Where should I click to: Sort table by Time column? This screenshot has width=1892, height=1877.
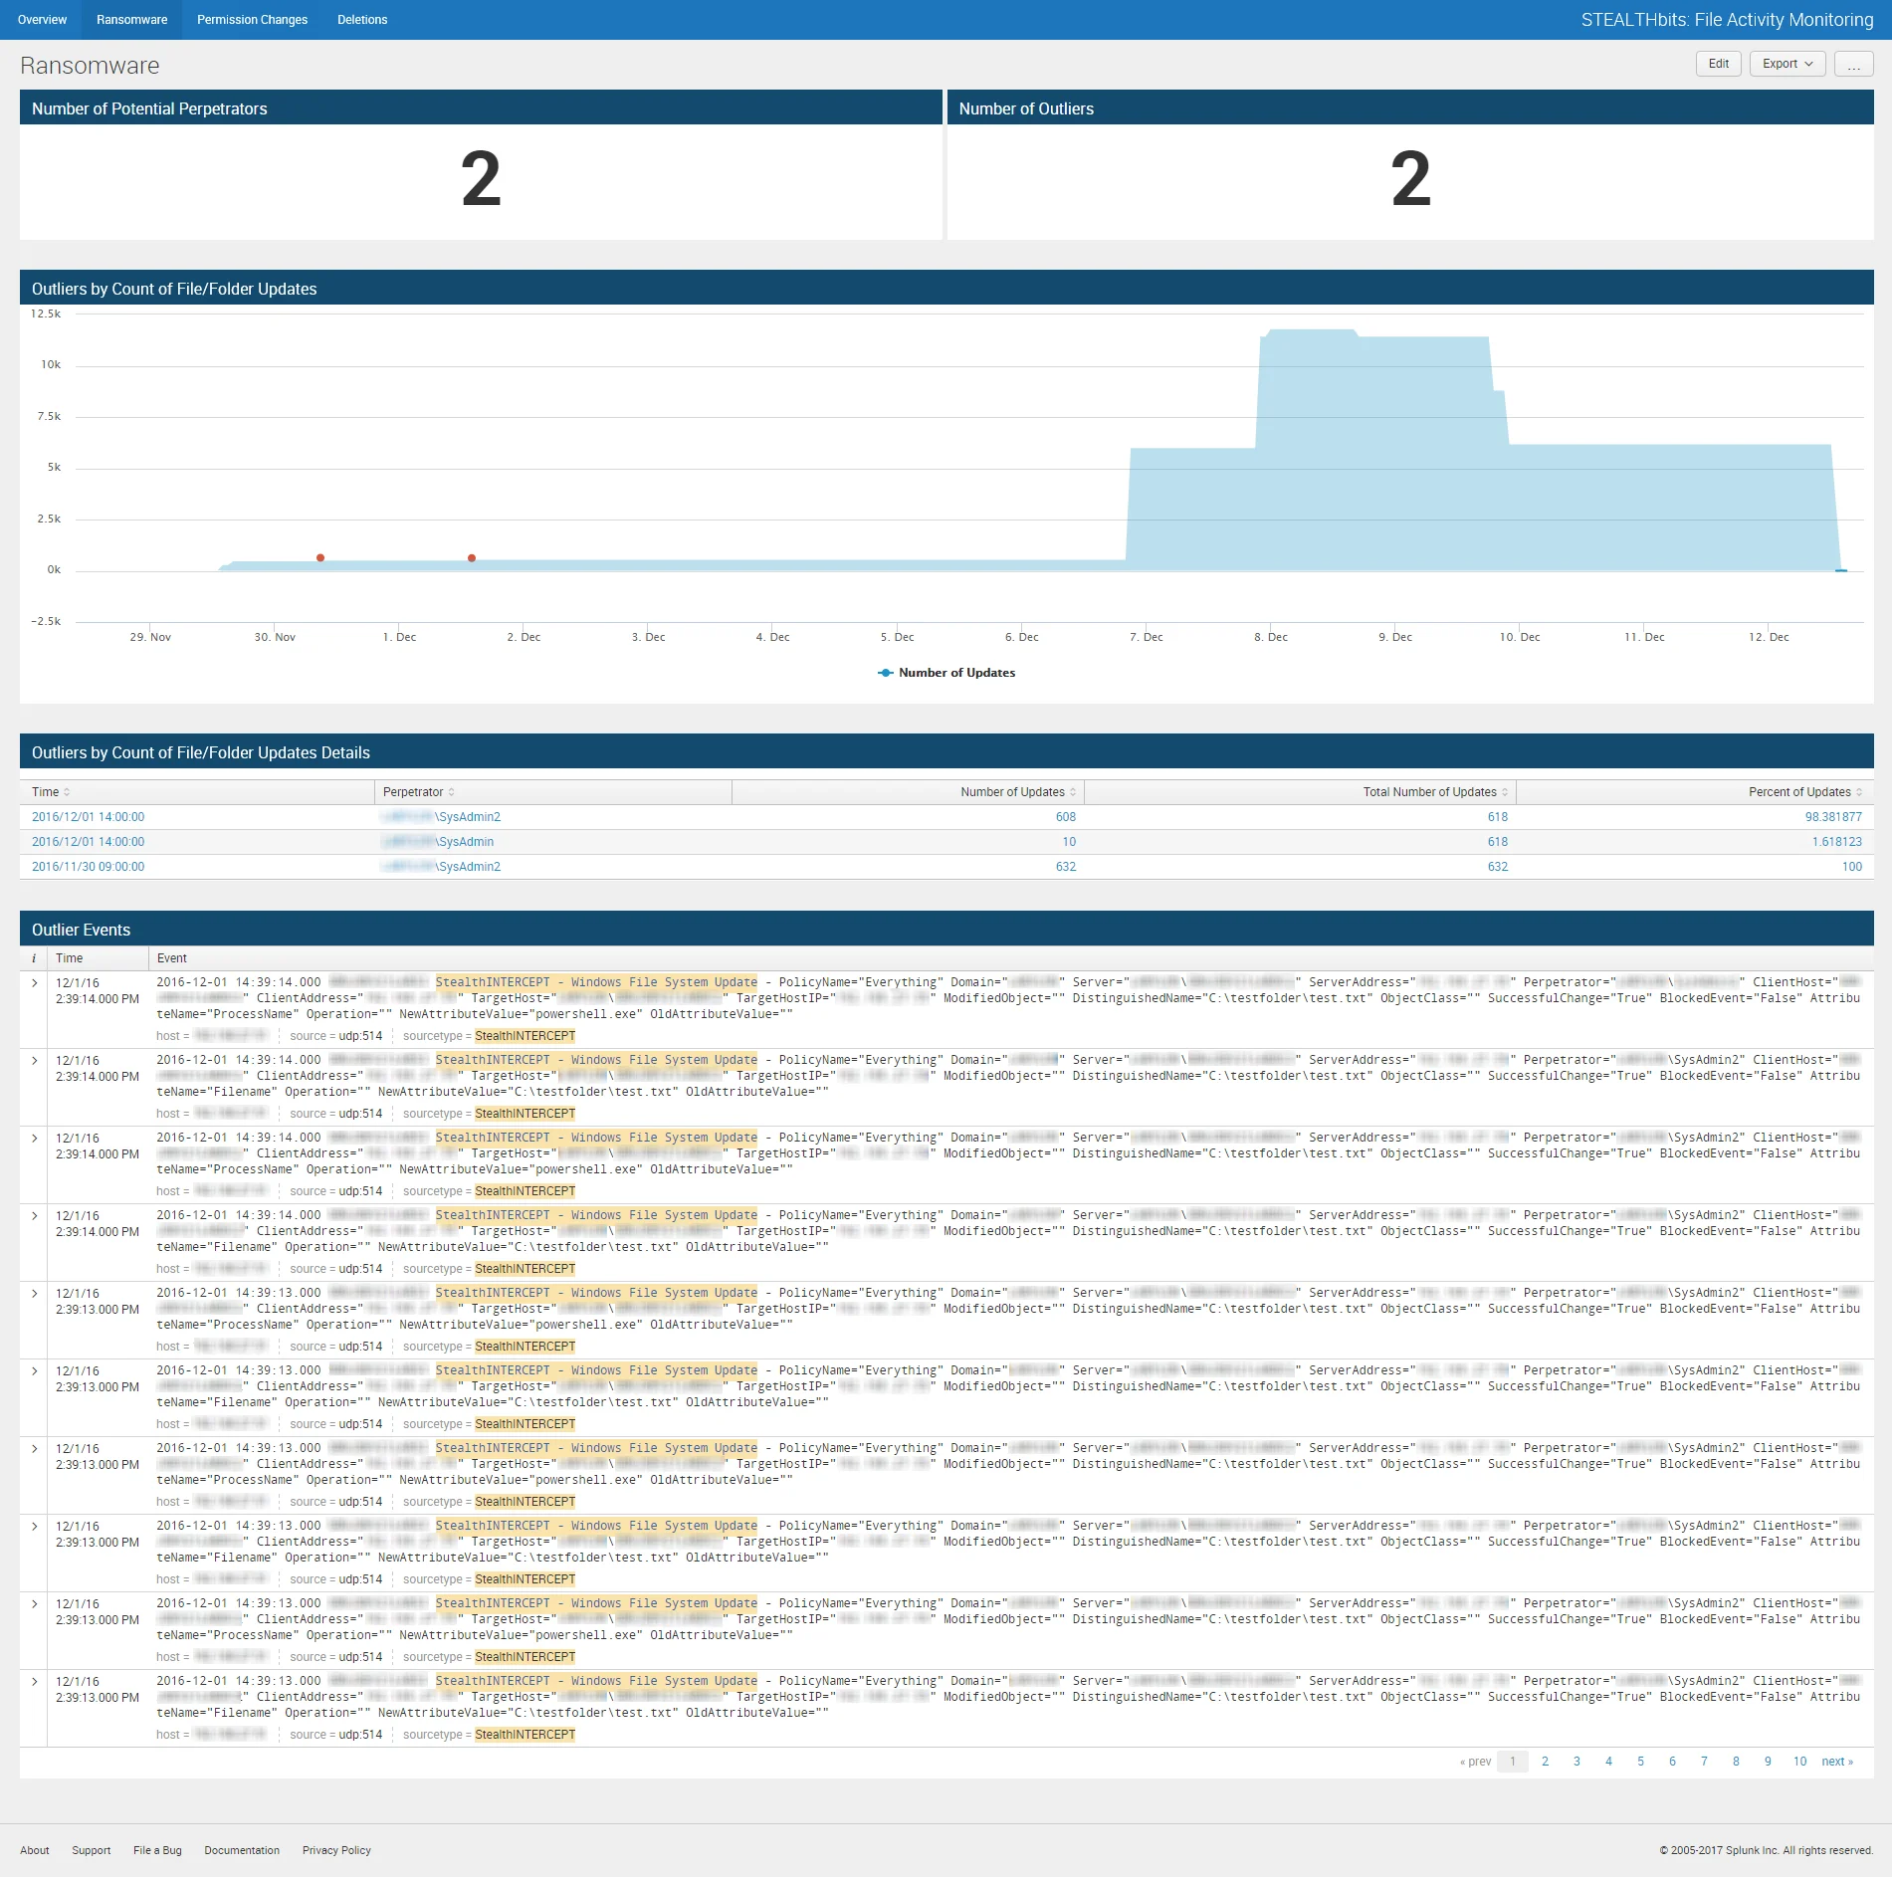51,792
